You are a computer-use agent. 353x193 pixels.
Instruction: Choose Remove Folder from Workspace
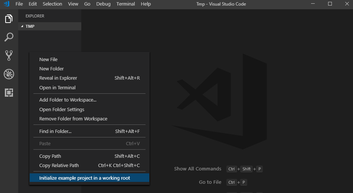[89, 119]
